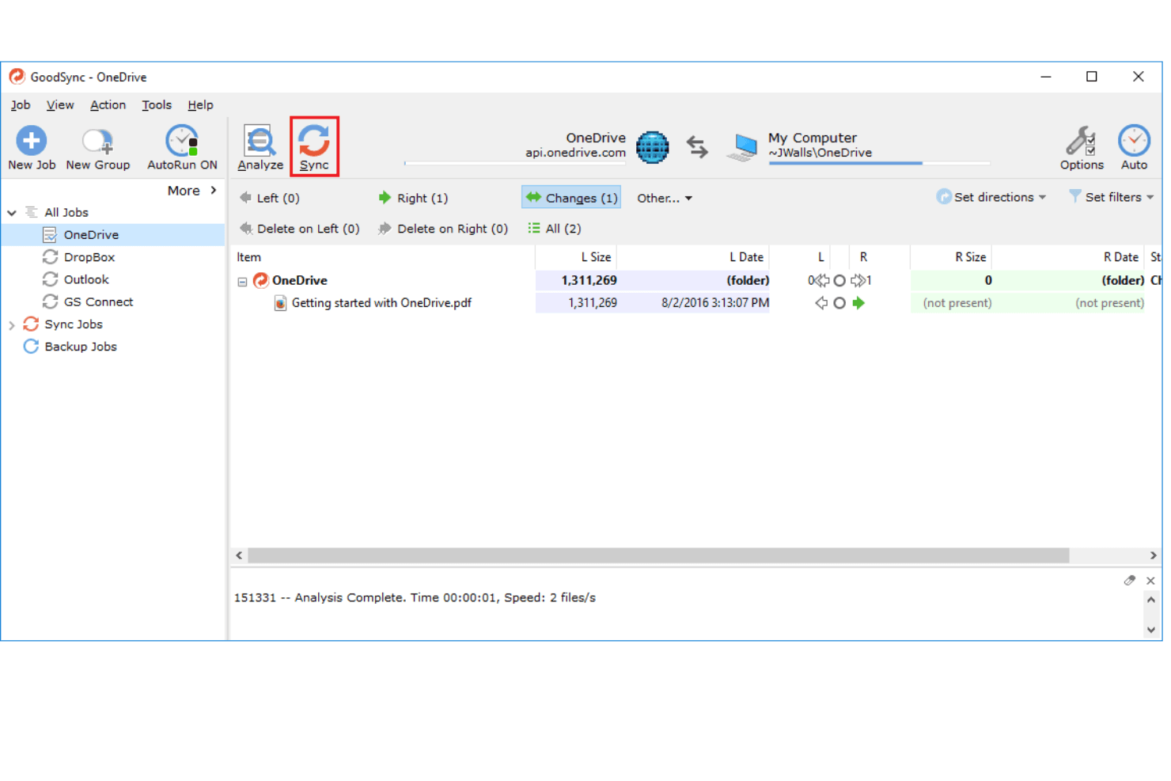
Task: Show Delete on Right (0) items
Action: (443, 229)
